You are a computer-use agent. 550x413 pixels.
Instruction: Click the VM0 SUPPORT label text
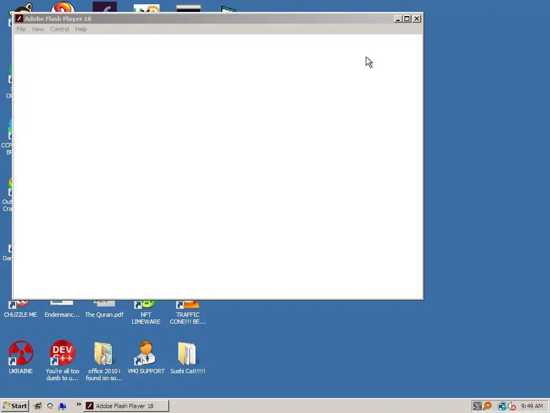click(146, 371)
